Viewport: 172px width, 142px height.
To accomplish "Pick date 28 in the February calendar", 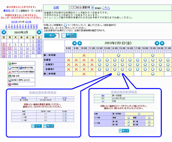I will click(27, 56).
